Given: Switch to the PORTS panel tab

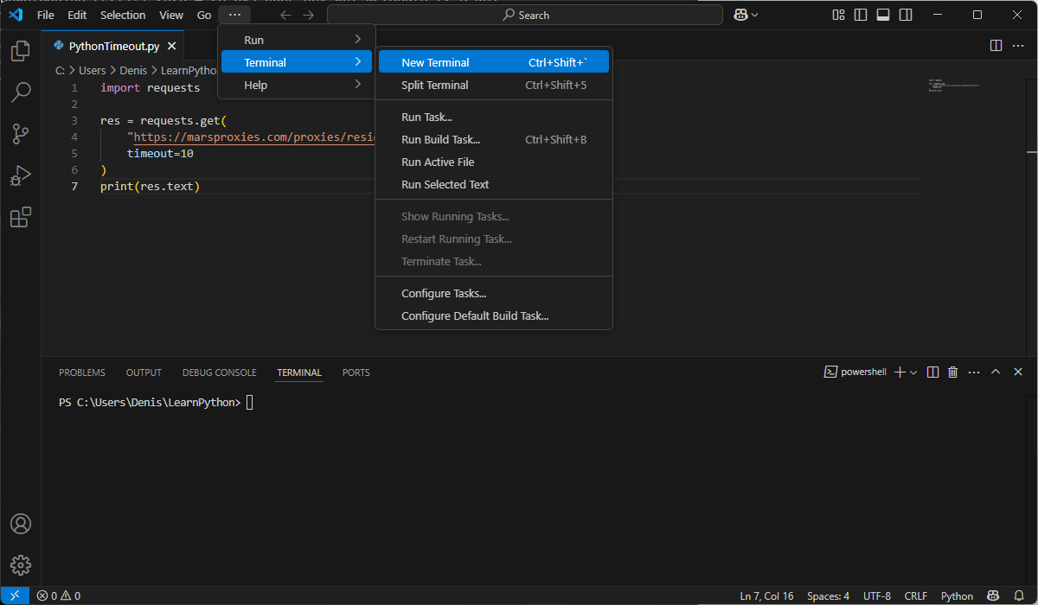Looking at the screenshot, I should (356, 373).
